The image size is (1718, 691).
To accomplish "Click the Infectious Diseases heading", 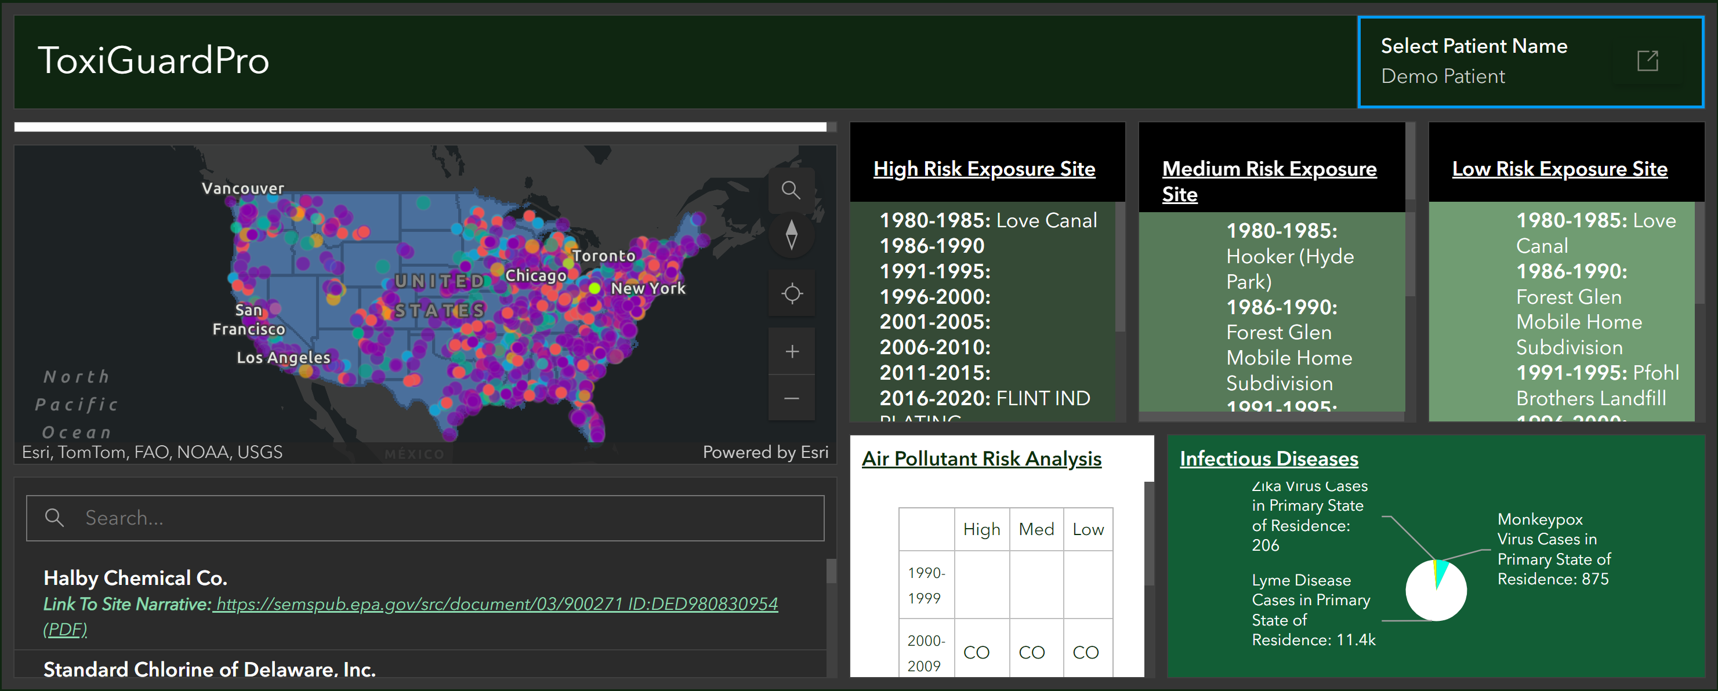I will pos(1268,459).
